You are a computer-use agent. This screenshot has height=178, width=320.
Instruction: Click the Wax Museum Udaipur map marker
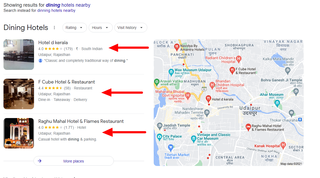click(171, 72)
